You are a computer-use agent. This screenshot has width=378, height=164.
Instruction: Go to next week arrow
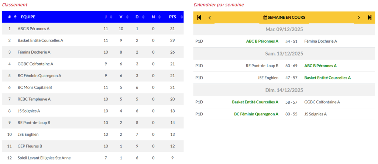coord(359,17)
